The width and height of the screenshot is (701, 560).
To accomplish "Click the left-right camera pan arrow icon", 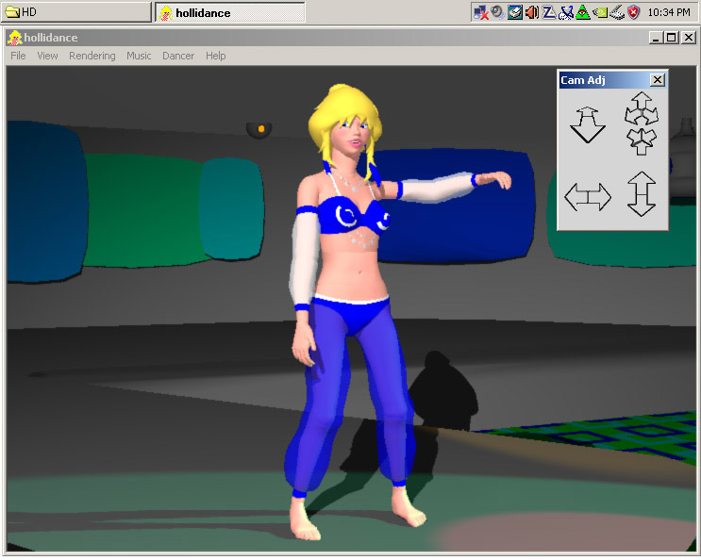I will pyautogui.click(x=588, y=196).
